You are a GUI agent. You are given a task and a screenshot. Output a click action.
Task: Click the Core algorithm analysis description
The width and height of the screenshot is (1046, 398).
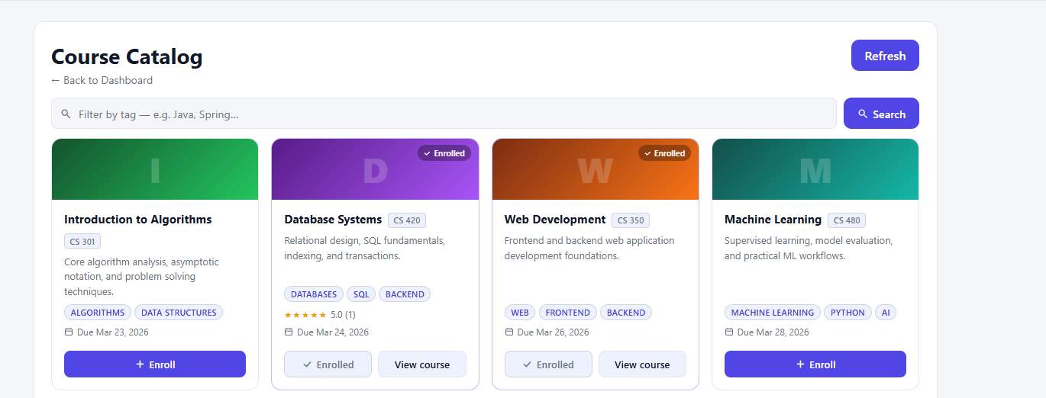coord(142,277)
